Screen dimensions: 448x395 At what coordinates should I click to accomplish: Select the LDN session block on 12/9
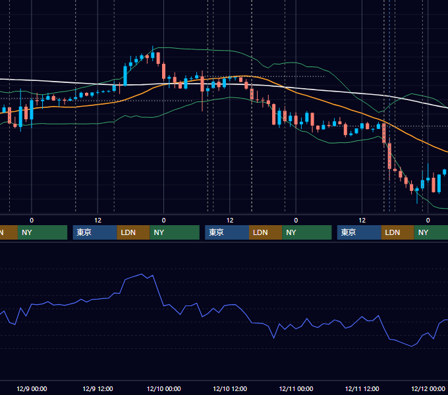pos(134,232)
